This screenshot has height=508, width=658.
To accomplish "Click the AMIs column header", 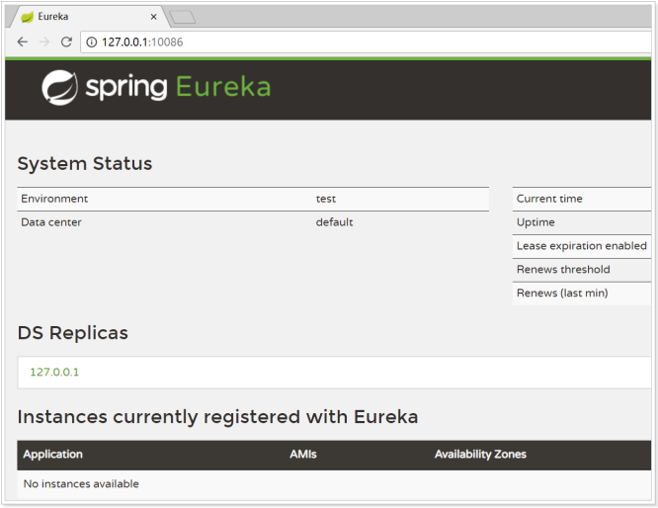I will coord(303,455).
